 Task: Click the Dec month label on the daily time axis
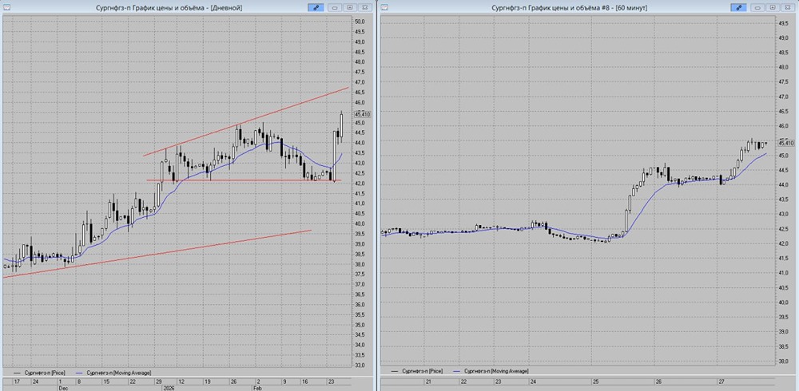62,388
